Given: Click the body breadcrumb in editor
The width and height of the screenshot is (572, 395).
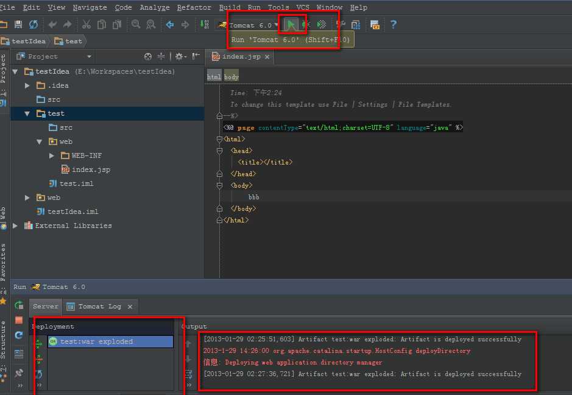Looking at the screenshot, I should (231, 77).
